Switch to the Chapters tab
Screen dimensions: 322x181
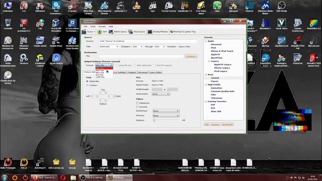click(x=132, y=72)
